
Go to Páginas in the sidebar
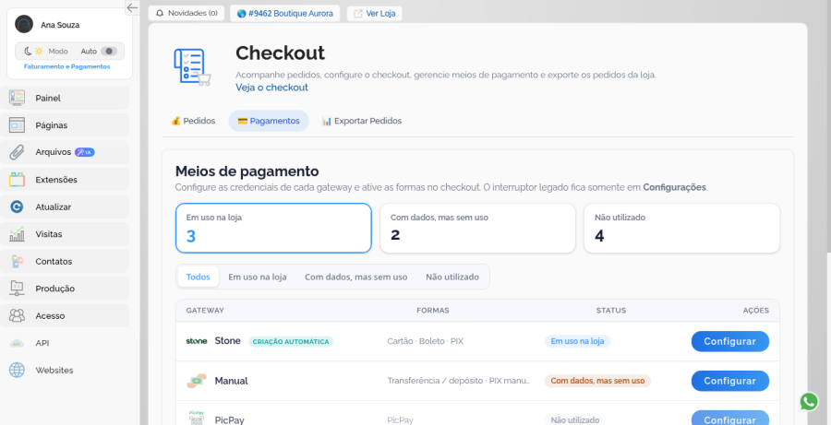(x=65, y=125)
